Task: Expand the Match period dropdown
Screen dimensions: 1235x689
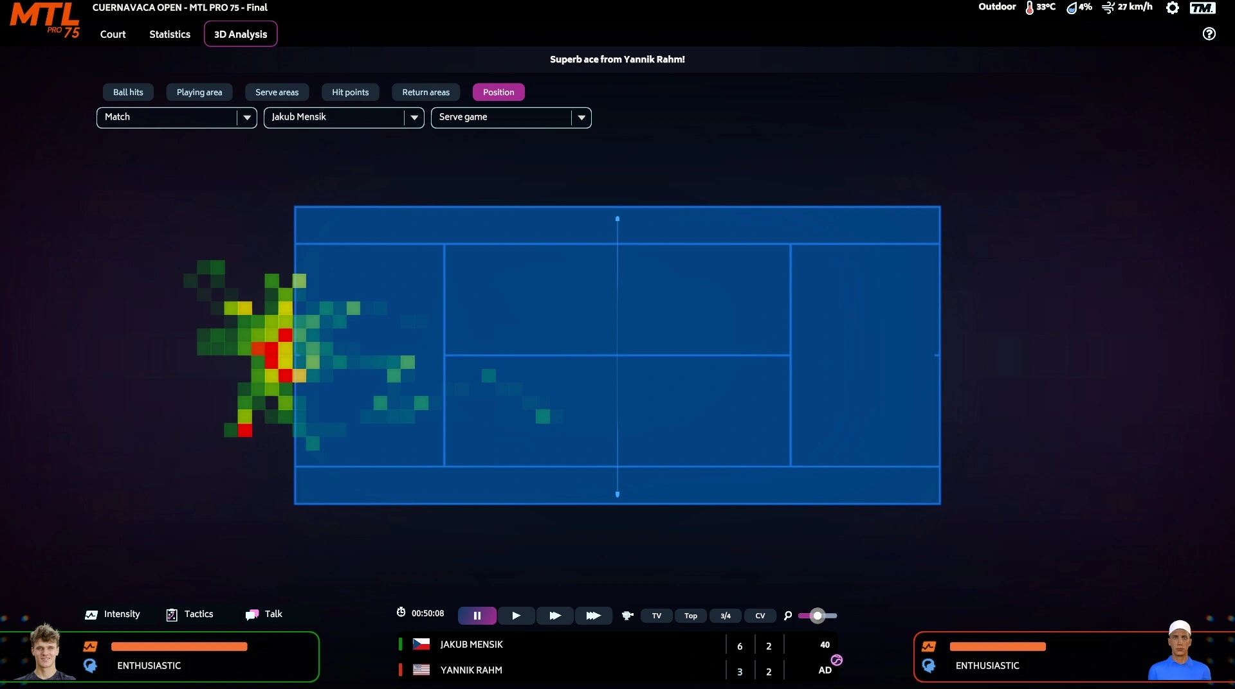Action: tap(247, 118)
